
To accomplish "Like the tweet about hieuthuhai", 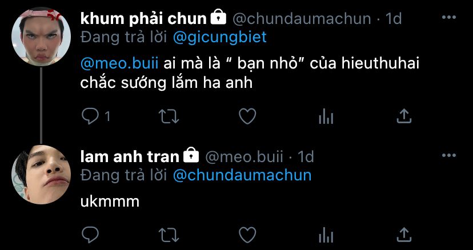I will pyautogui.click(x=247, y=116).
